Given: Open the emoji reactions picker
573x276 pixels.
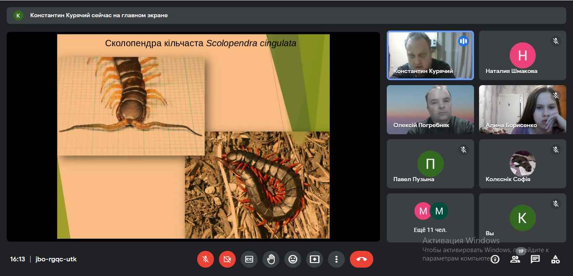Looking at the screenshot, I should pyautogui.click(x=293, y=259).
